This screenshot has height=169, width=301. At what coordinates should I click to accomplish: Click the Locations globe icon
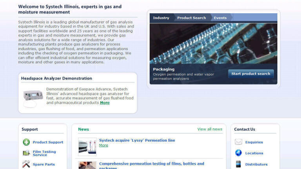click(238, 153)
